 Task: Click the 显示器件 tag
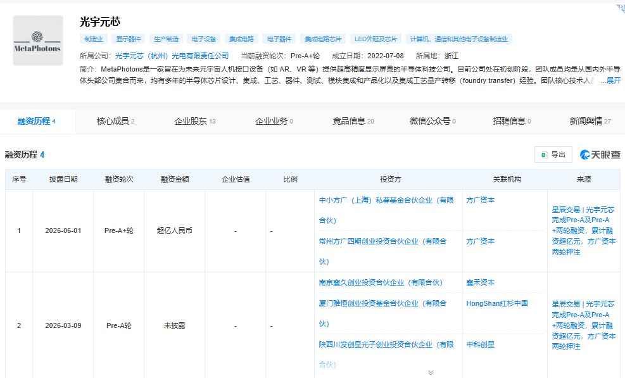tap(129, 39)
